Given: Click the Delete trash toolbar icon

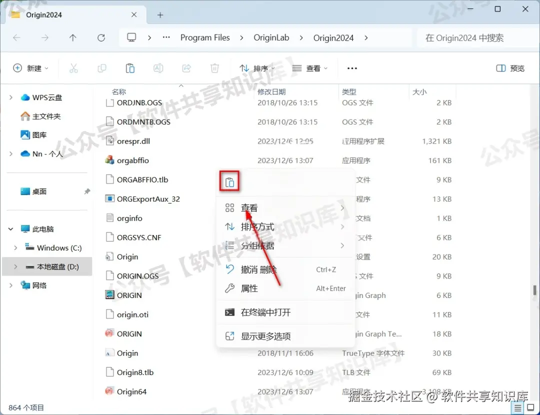Looking at the screenshot, I should tap(214, 68).
